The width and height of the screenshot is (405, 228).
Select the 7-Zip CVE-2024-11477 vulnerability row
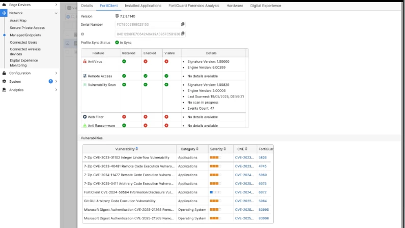tap(178, 175)
